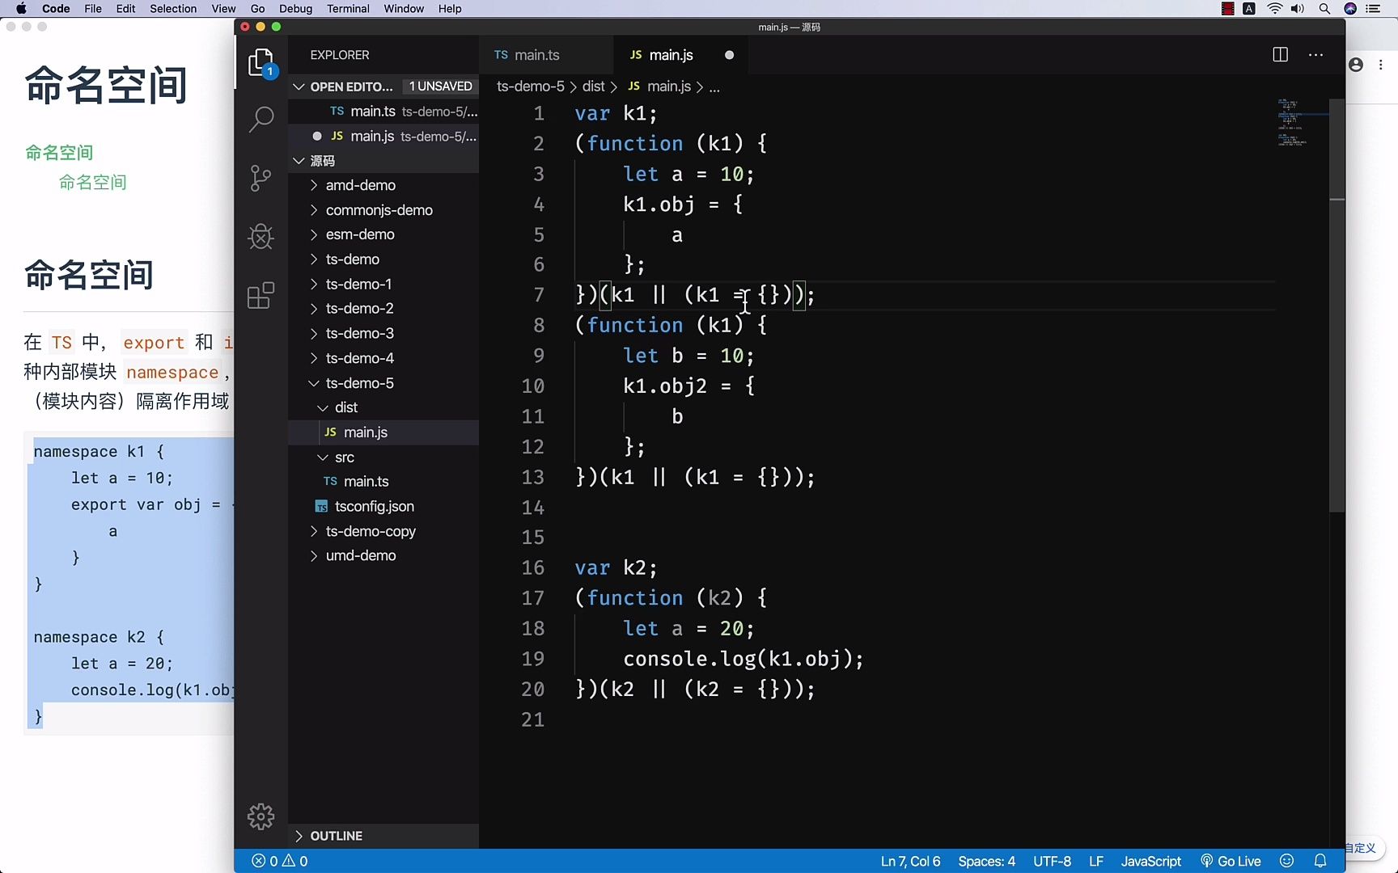The height and width of the screenshot is (873, 1398).
Task: Open tsconfig.json file
Action: [383, 507]
